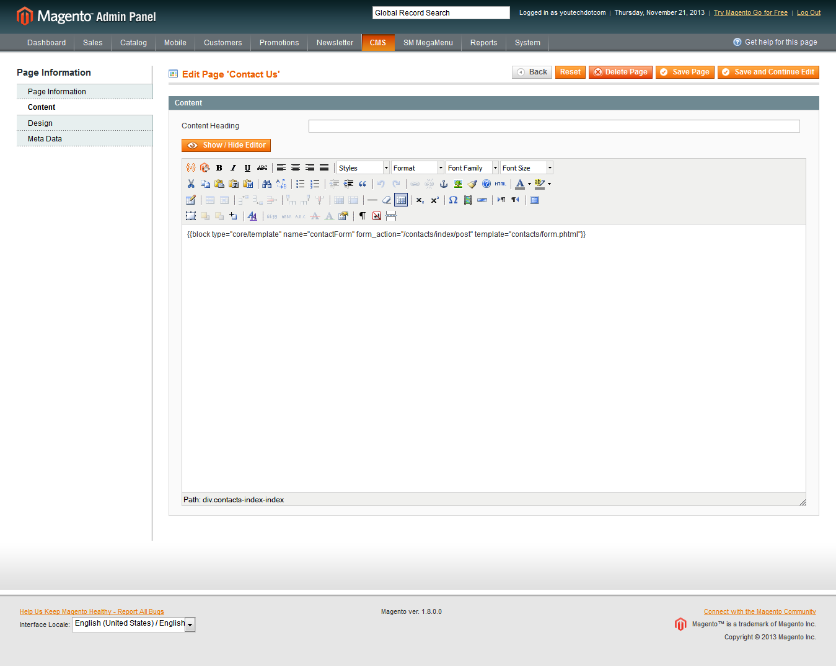Click the Insert Image icon
Screen dimensions: 836x666
click(x=458, y=184)
